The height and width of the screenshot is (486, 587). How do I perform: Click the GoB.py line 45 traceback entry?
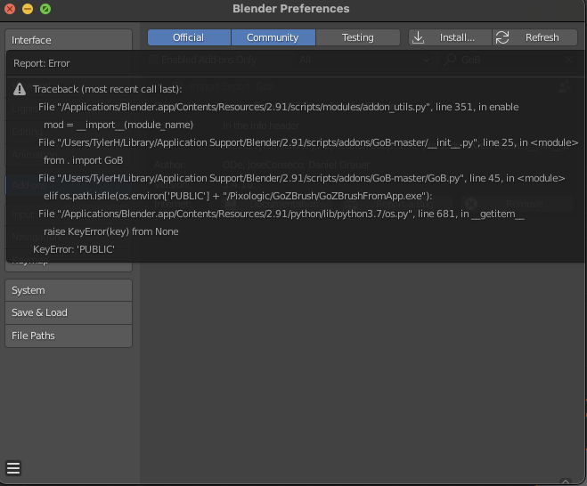click(301, 178)
